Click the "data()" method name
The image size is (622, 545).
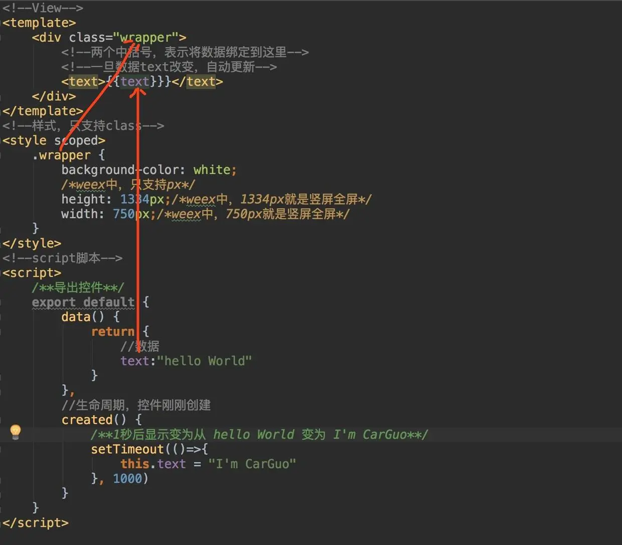83,317
